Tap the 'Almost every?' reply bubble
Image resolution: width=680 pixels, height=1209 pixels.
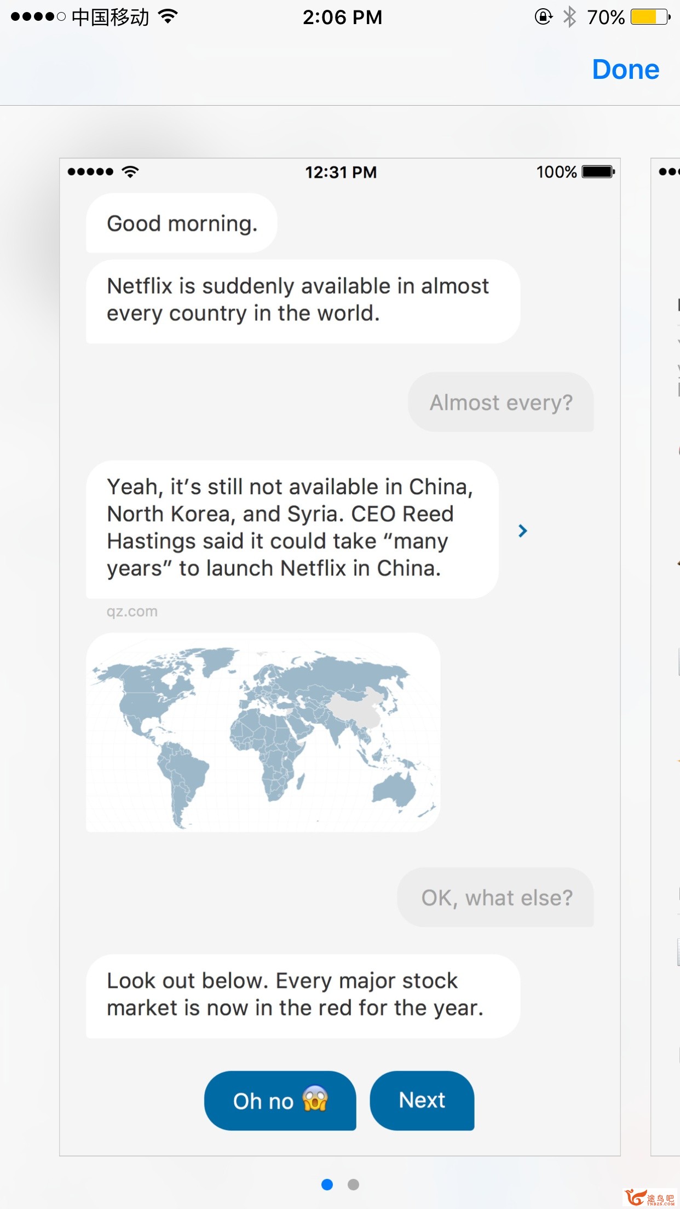(x=501, y=402)
